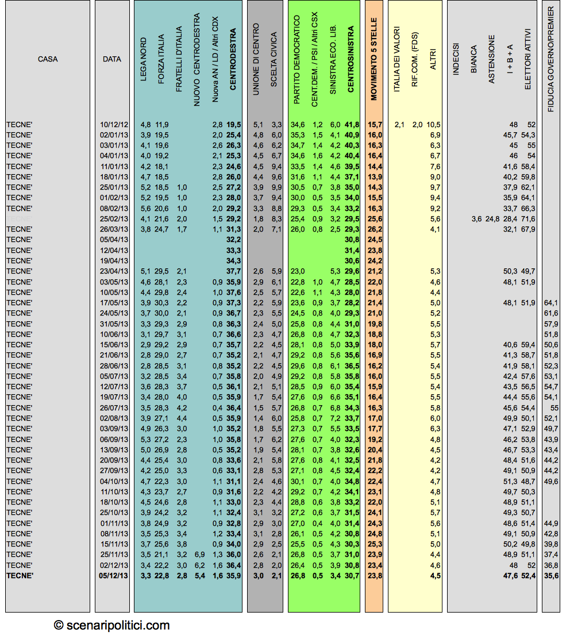Click Nuovo Centrodestra value 6,9 on 25/11/13

pyautogui.click(x=199, y=555)
